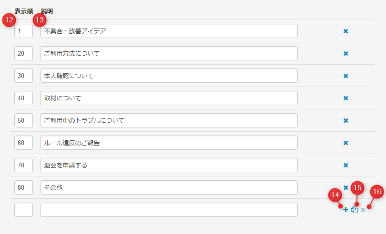Viewport: 386px width, 234px height.
Task: Click the empty display order field
Action: pos(23,210)
